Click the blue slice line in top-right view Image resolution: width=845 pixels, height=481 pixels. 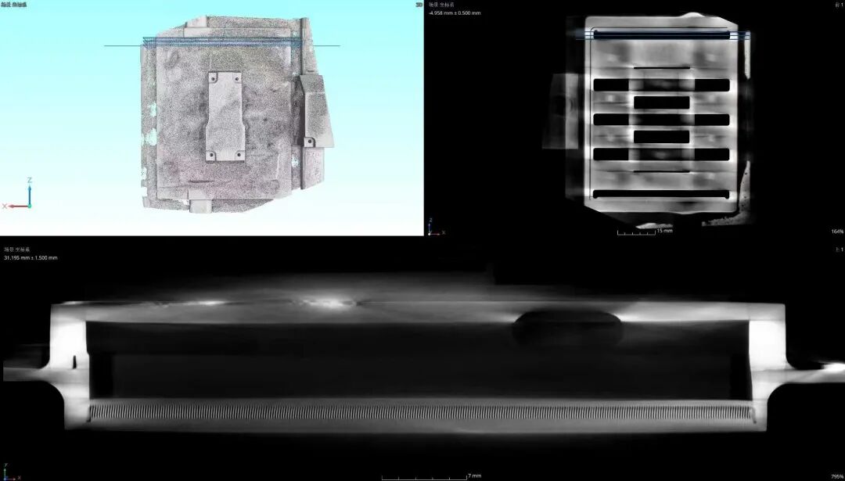663,35
